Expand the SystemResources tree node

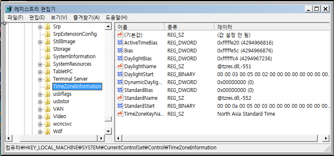(x=40, y=64)
